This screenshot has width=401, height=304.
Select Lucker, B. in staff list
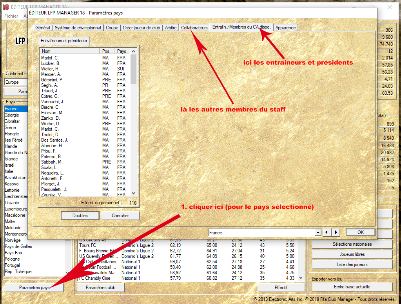(85, 63)
